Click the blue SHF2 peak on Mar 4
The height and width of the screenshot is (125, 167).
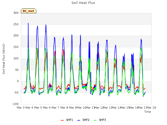tap(28, 23)
